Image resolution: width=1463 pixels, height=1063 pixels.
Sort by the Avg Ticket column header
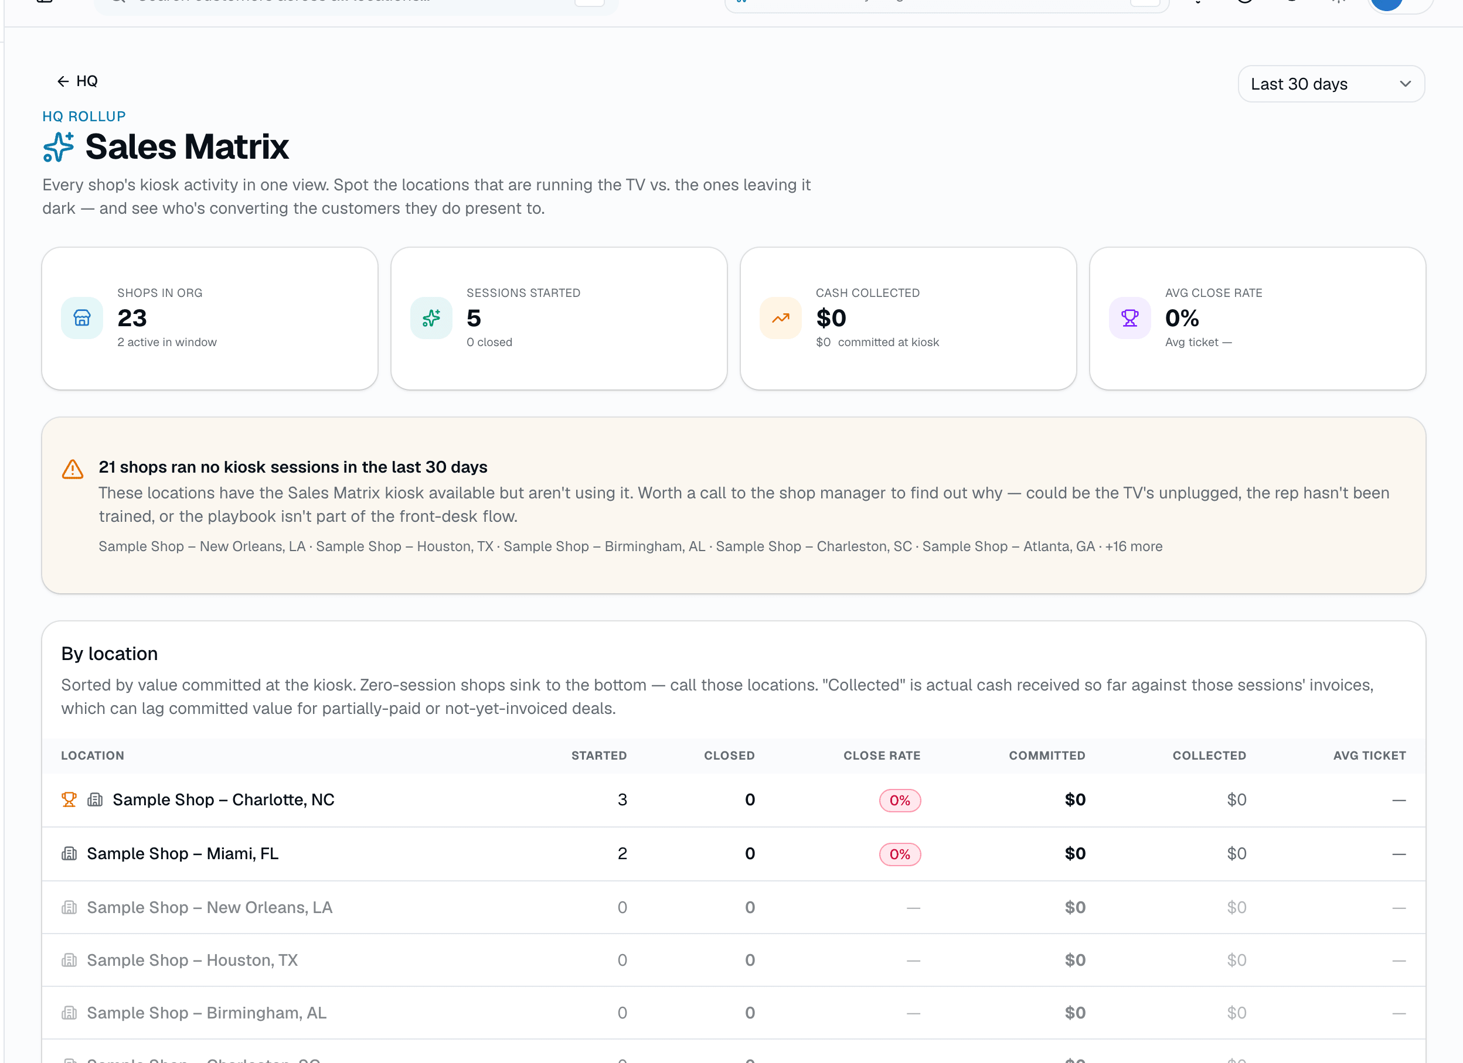pos(1369,756)
